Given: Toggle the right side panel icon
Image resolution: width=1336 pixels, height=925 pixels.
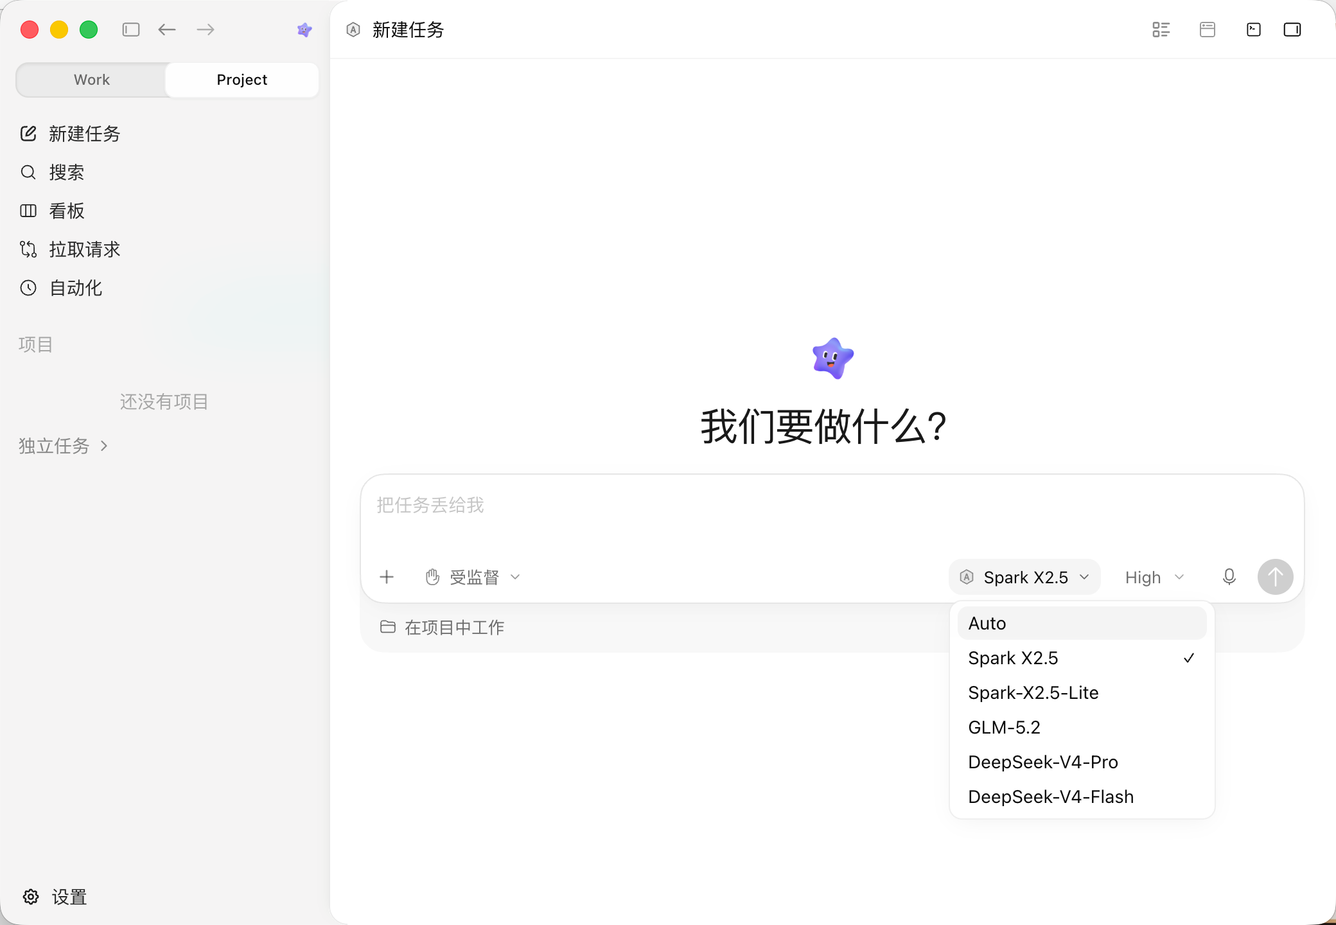Looking at the screenshot, I should pos(1292,30).
